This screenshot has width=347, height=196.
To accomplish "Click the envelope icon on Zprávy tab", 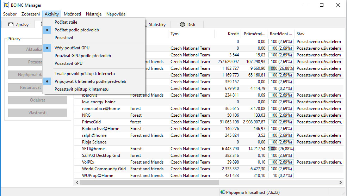I will (11, 24).
